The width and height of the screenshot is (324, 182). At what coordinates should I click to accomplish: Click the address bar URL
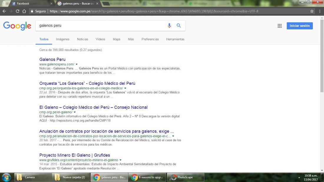point(154,11)
